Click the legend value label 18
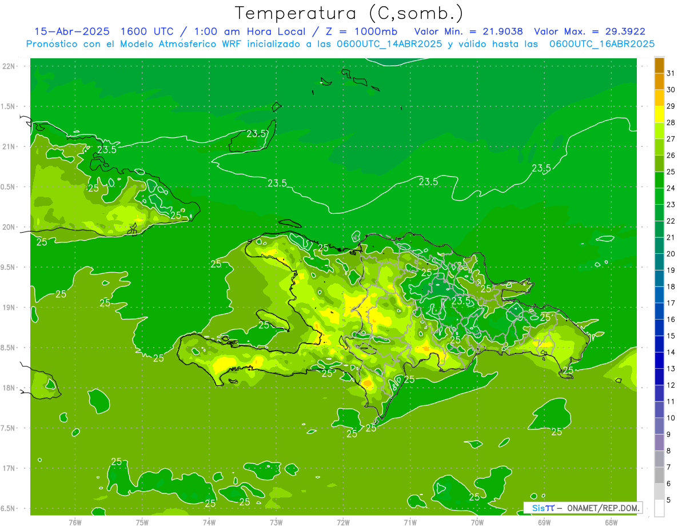 [x=671, y=286]
